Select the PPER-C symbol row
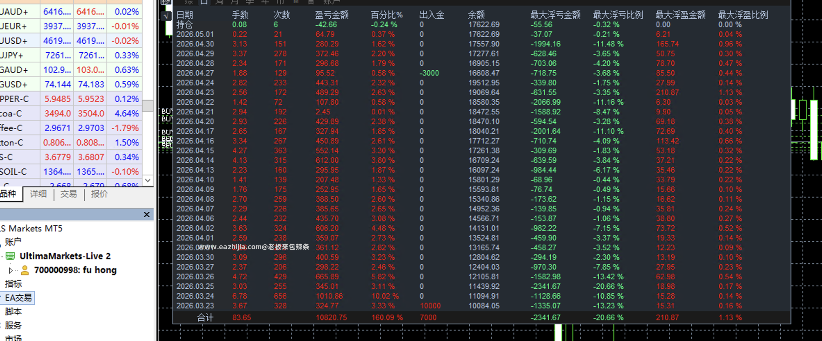Screen dimensions: 822x341 tap(71, 99)
